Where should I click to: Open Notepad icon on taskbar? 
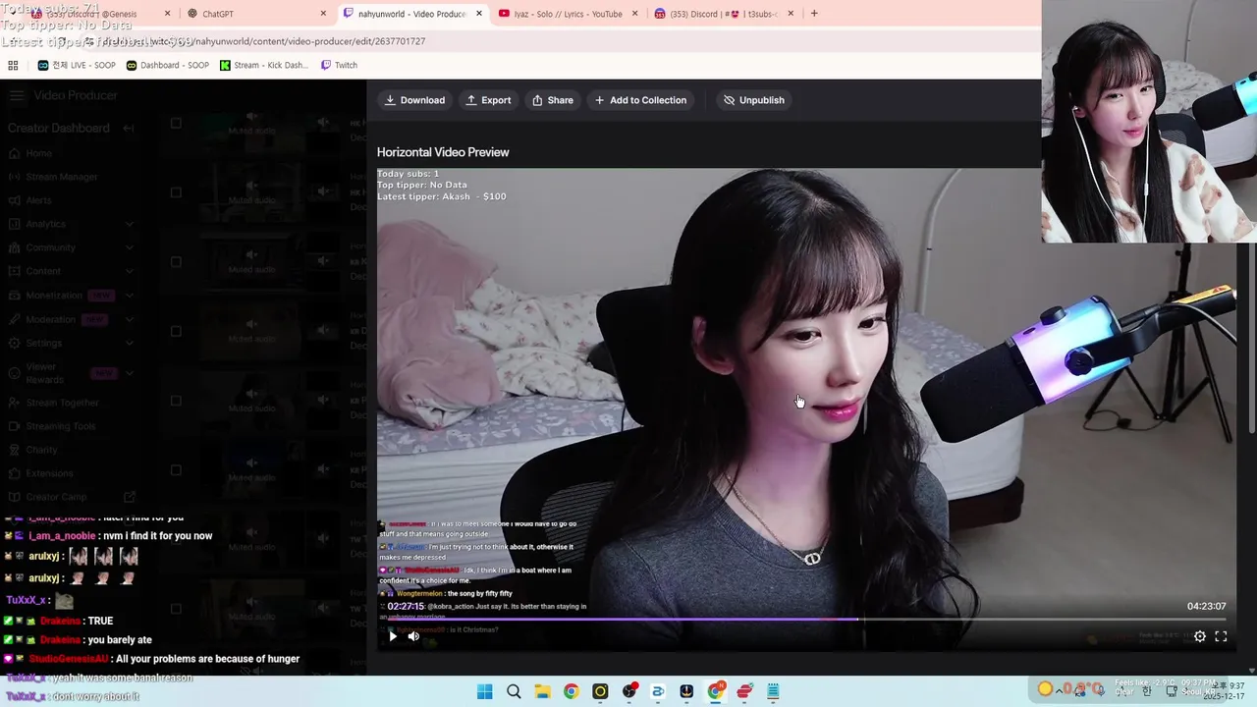tap(773, 692)
